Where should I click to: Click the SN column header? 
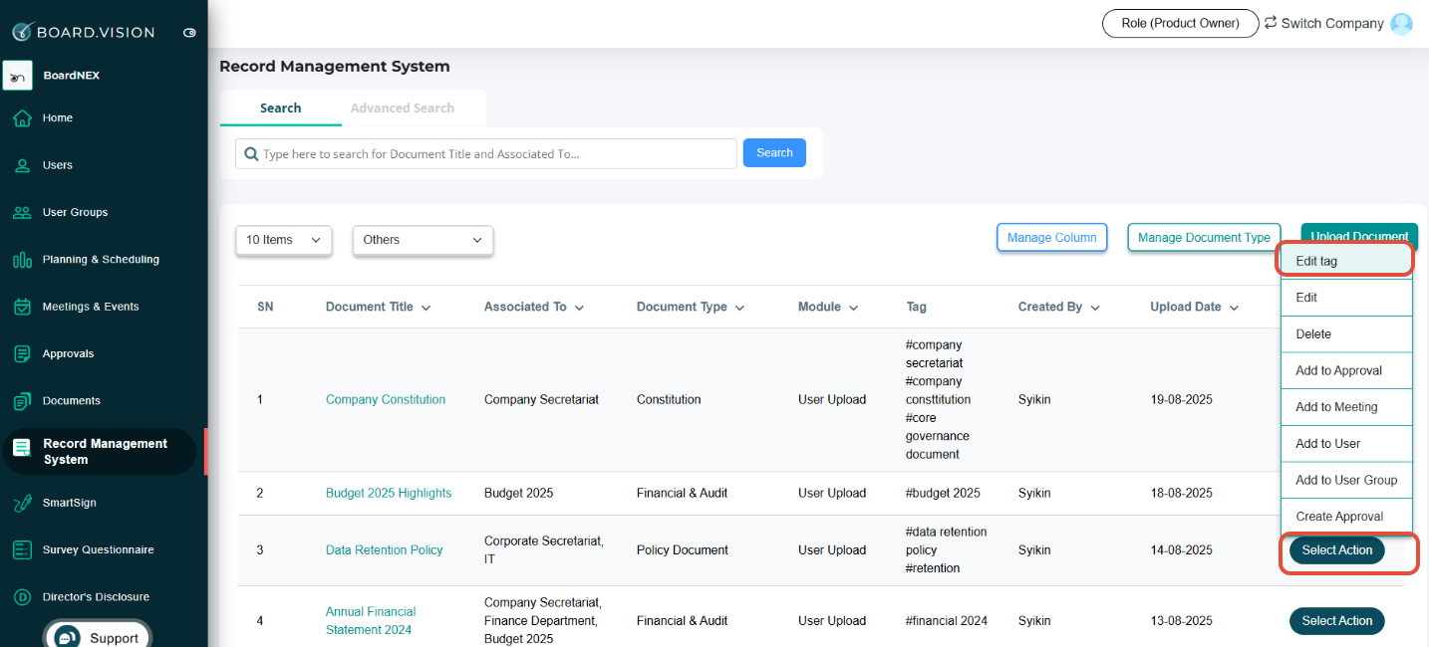click(x=265, y=308)
